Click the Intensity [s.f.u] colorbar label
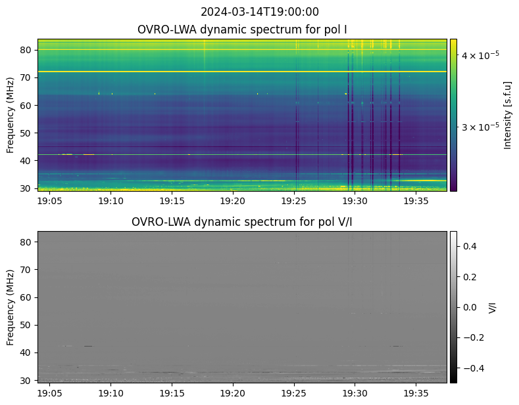519x405 pixels. tap(507, 116)
